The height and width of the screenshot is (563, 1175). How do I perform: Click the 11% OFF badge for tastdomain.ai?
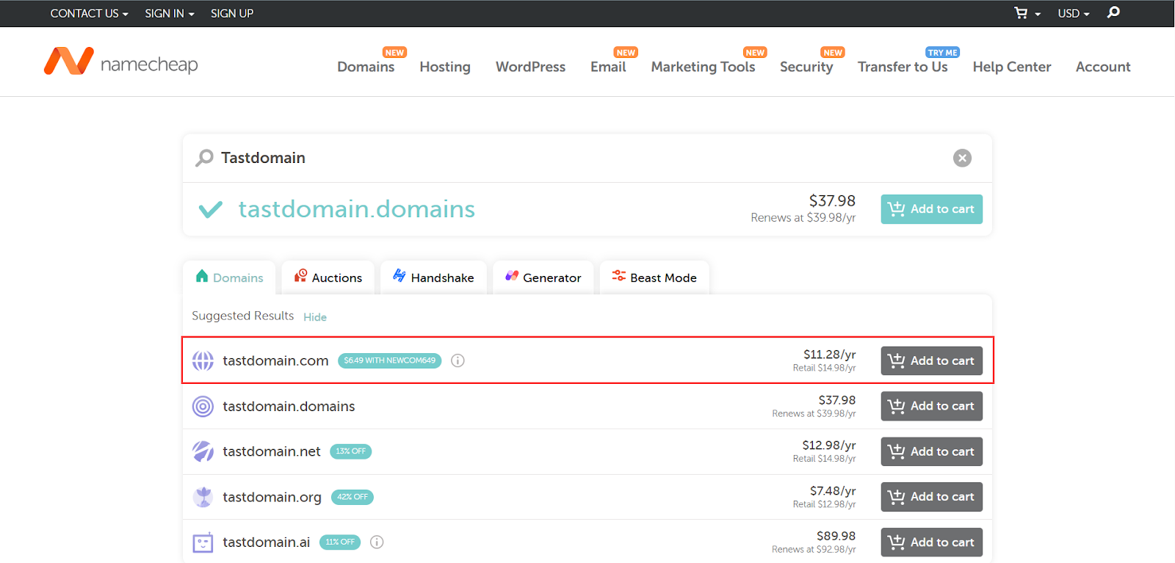pos(340,542)
